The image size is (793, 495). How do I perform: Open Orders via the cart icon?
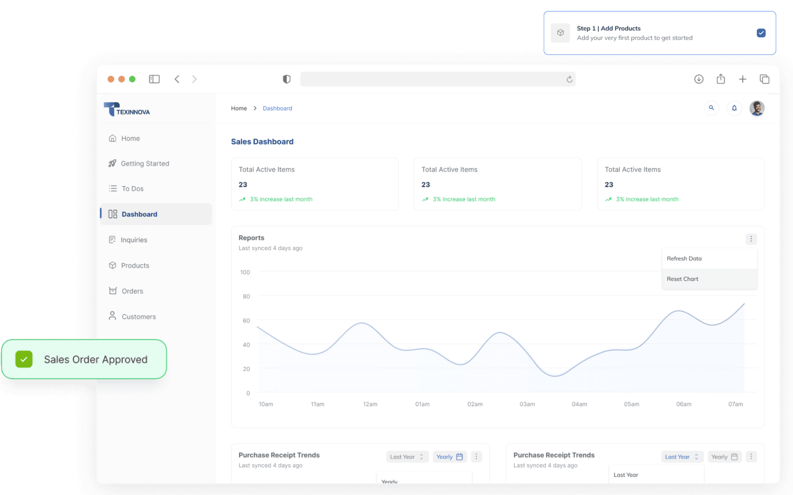coord(112,291)
